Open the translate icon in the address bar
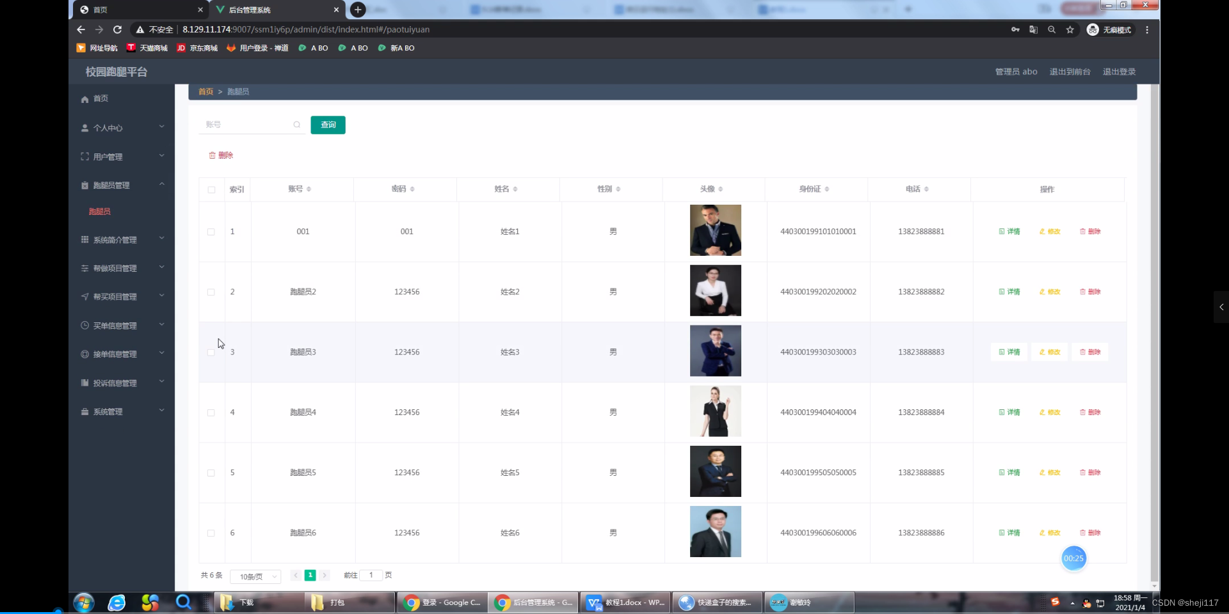The image size is (1229, 614). point(1033,29)
